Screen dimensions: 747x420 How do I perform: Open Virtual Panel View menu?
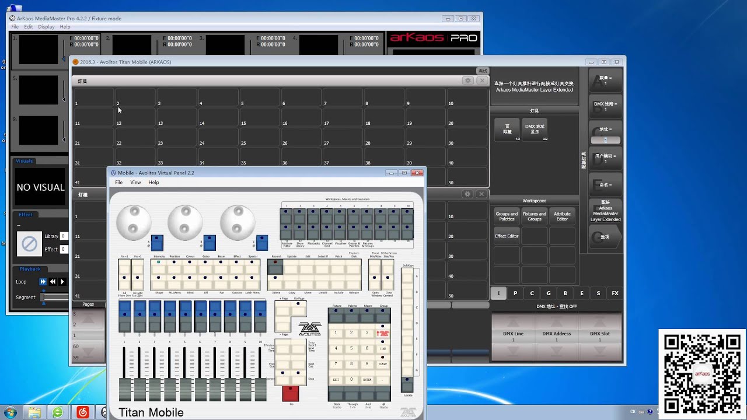tap(135, 183)
